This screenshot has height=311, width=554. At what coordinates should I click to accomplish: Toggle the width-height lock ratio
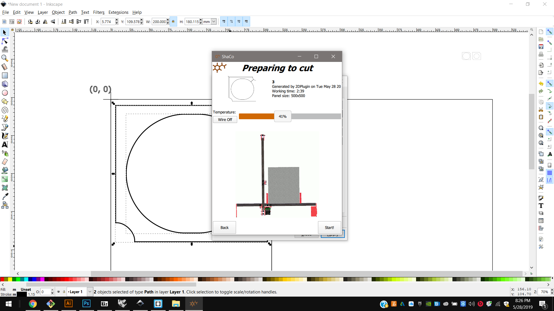[173, 22]
